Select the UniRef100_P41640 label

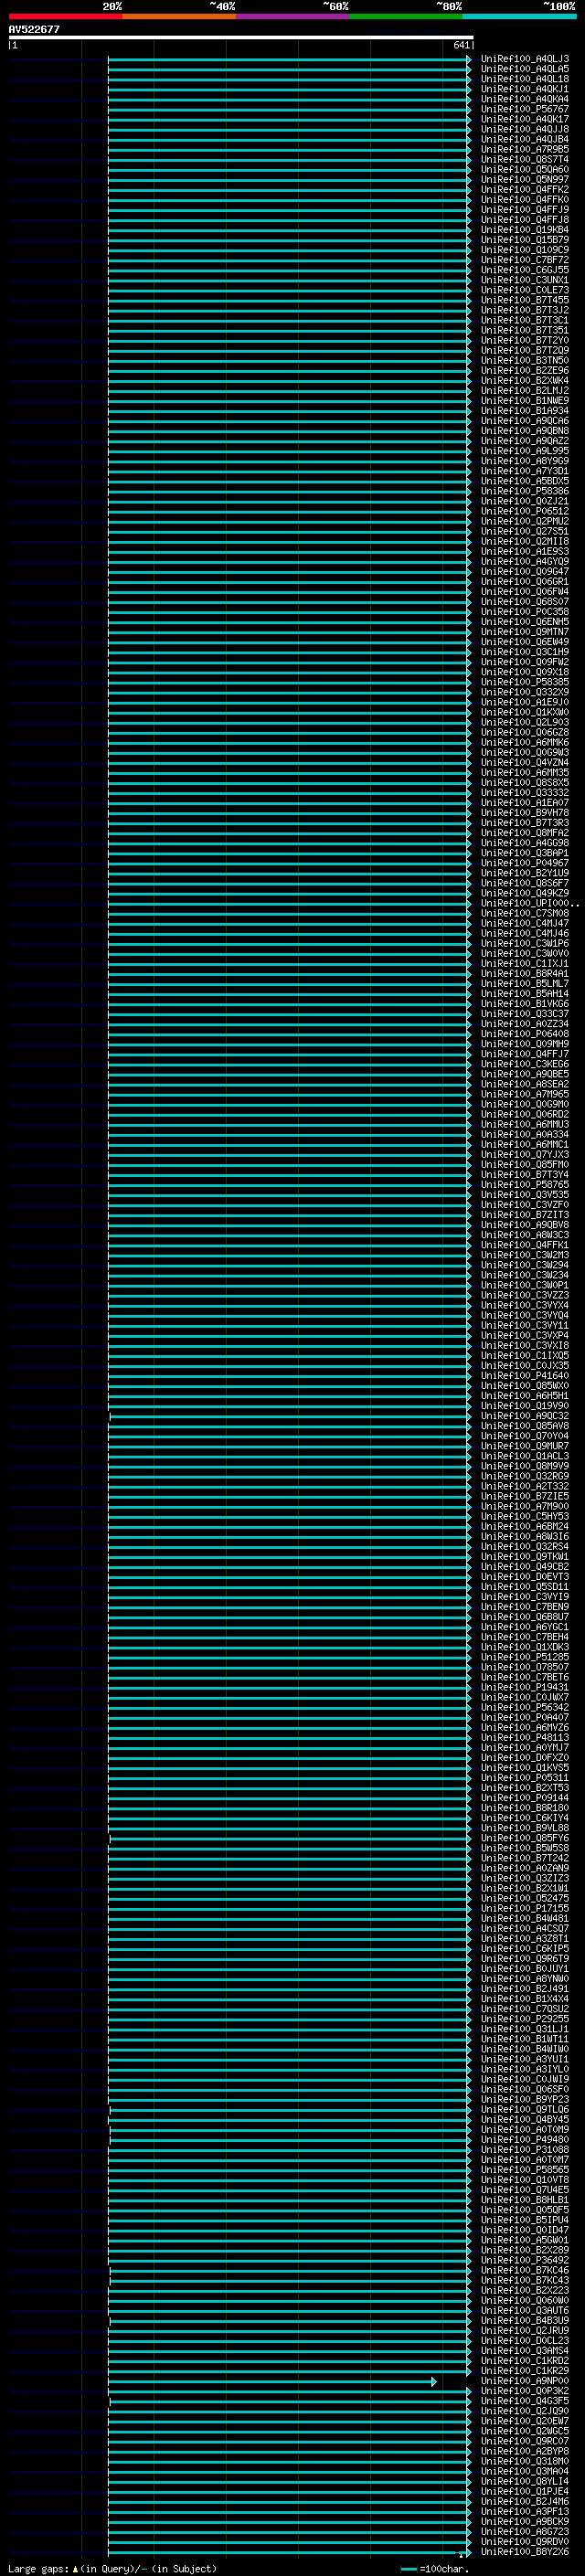pos(525,1376)
